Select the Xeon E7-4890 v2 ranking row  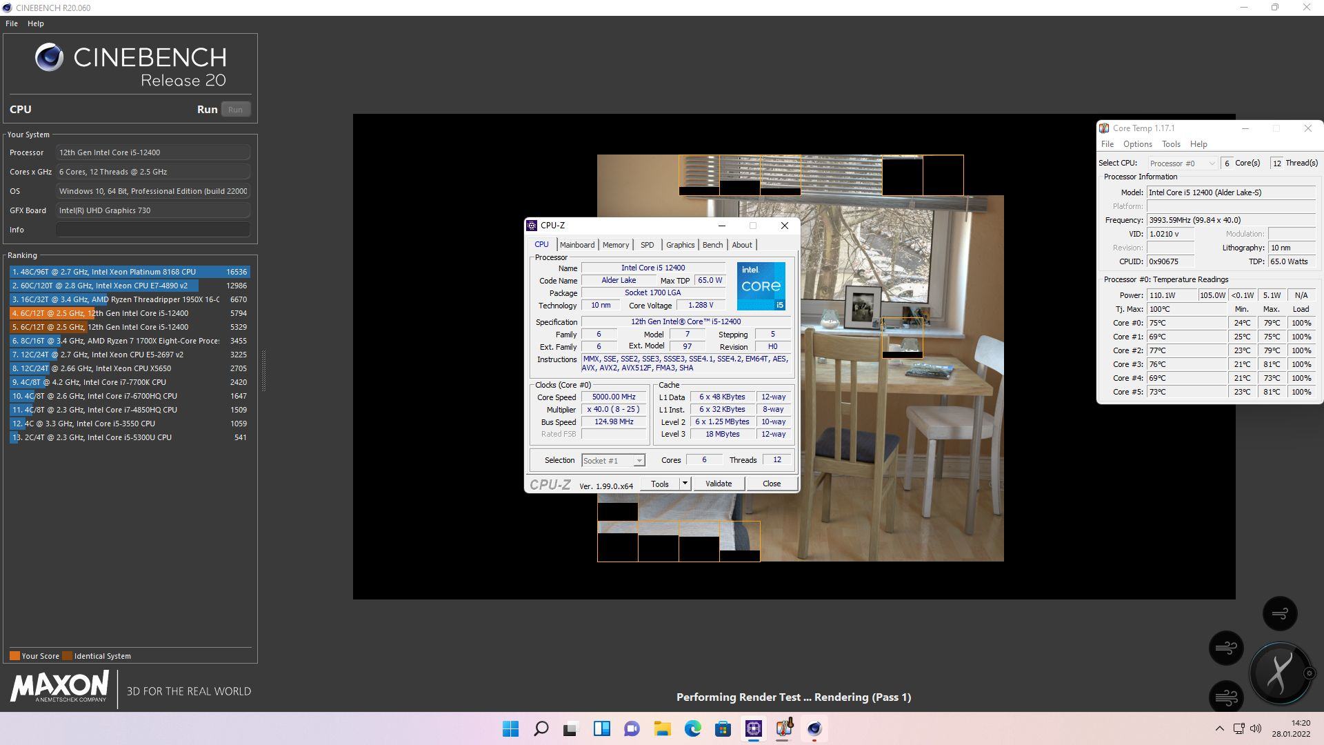pos(130,286)
